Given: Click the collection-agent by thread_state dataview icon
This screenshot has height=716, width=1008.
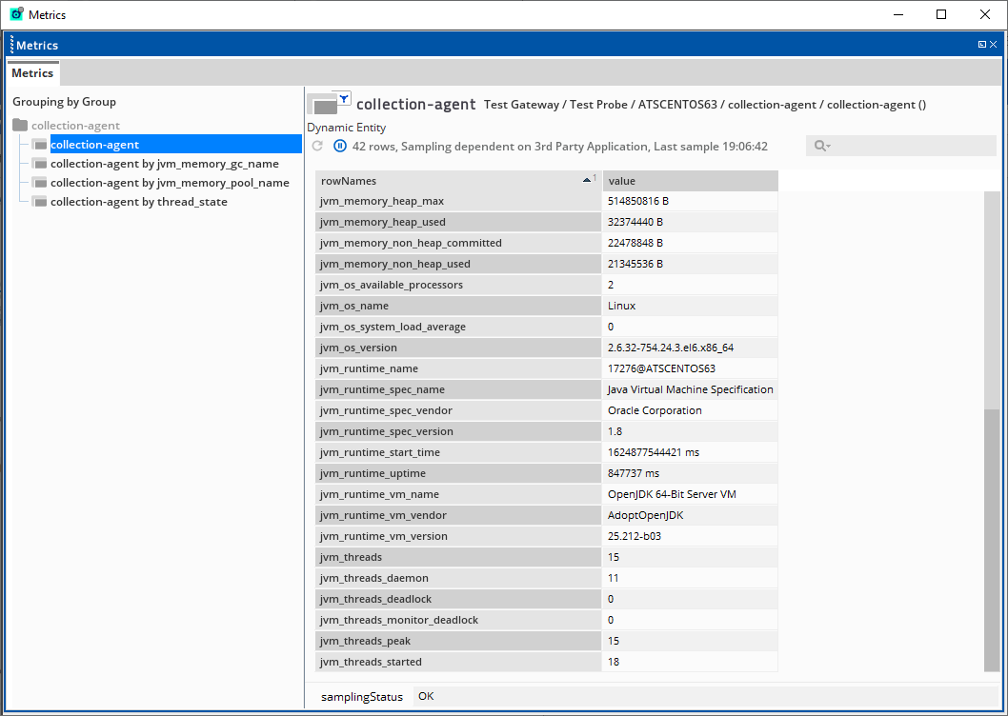Looking at the screenshot, I should point(39,202).
